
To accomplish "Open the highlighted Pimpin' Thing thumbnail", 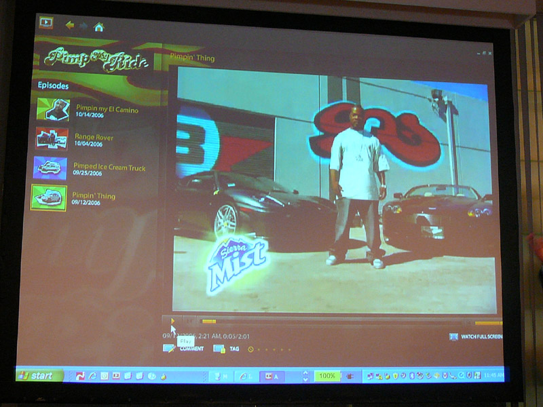I will [49, 197].
